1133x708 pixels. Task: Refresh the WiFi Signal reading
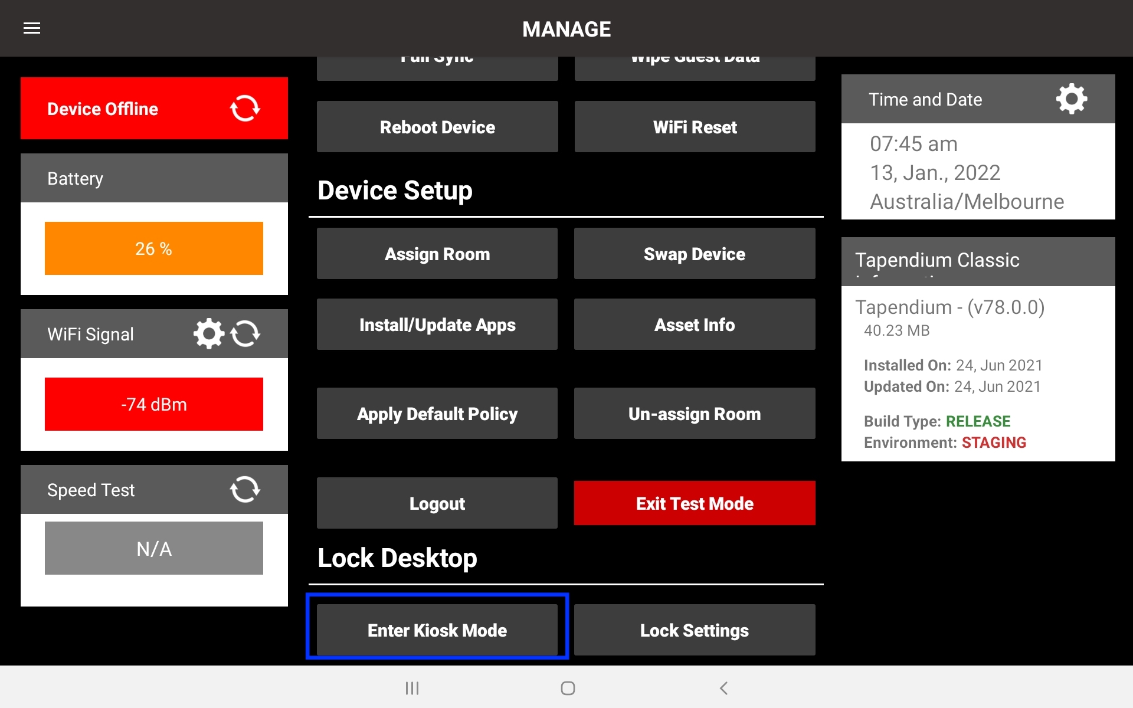[x=246, y=333]
